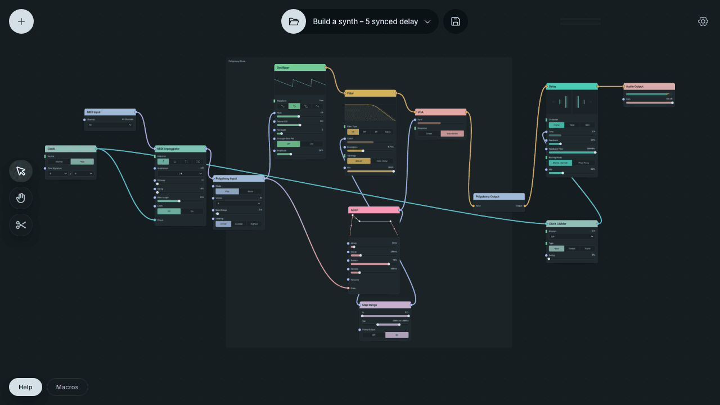
Task: Choose the square waveform in Oscillator
Action: 306,106
